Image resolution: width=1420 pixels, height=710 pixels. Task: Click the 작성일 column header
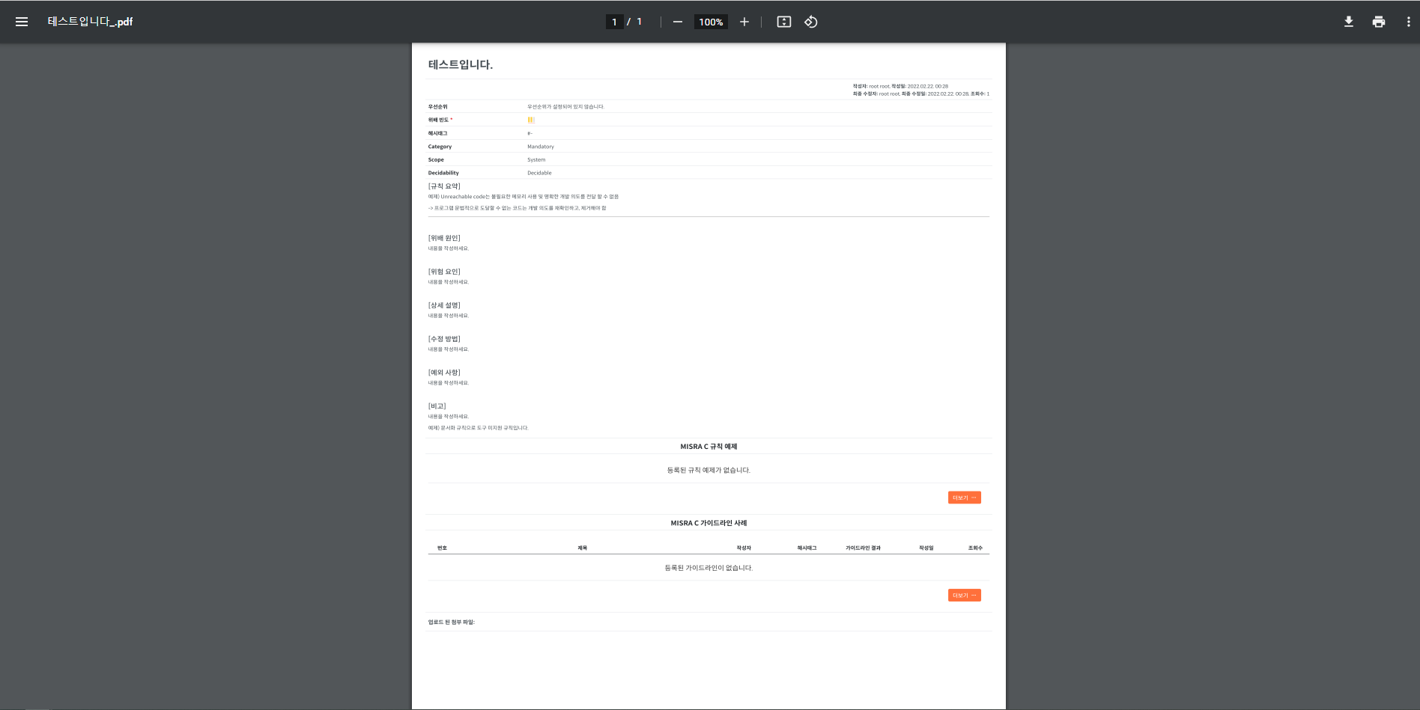pyautogui.click(x=926, y=548)
